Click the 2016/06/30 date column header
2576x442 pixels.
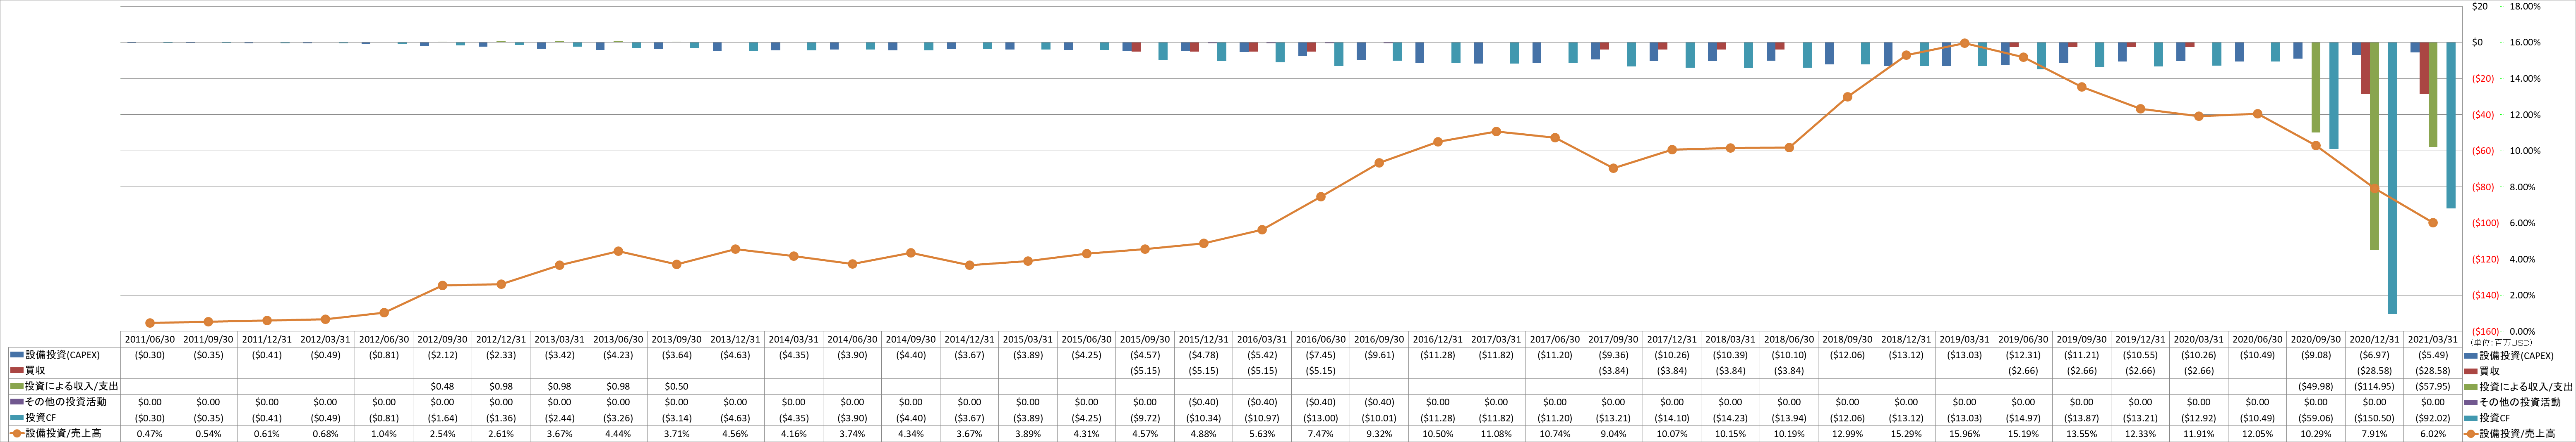click(x=1321, y=339)
